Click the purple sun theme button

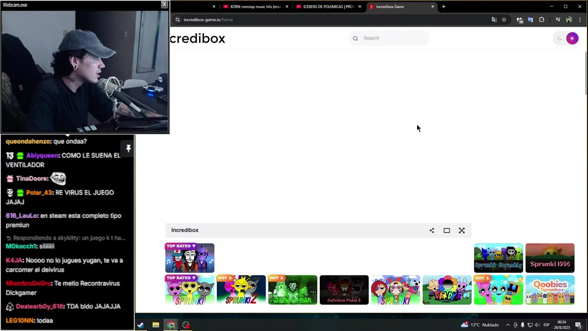(x=572, y=38)
